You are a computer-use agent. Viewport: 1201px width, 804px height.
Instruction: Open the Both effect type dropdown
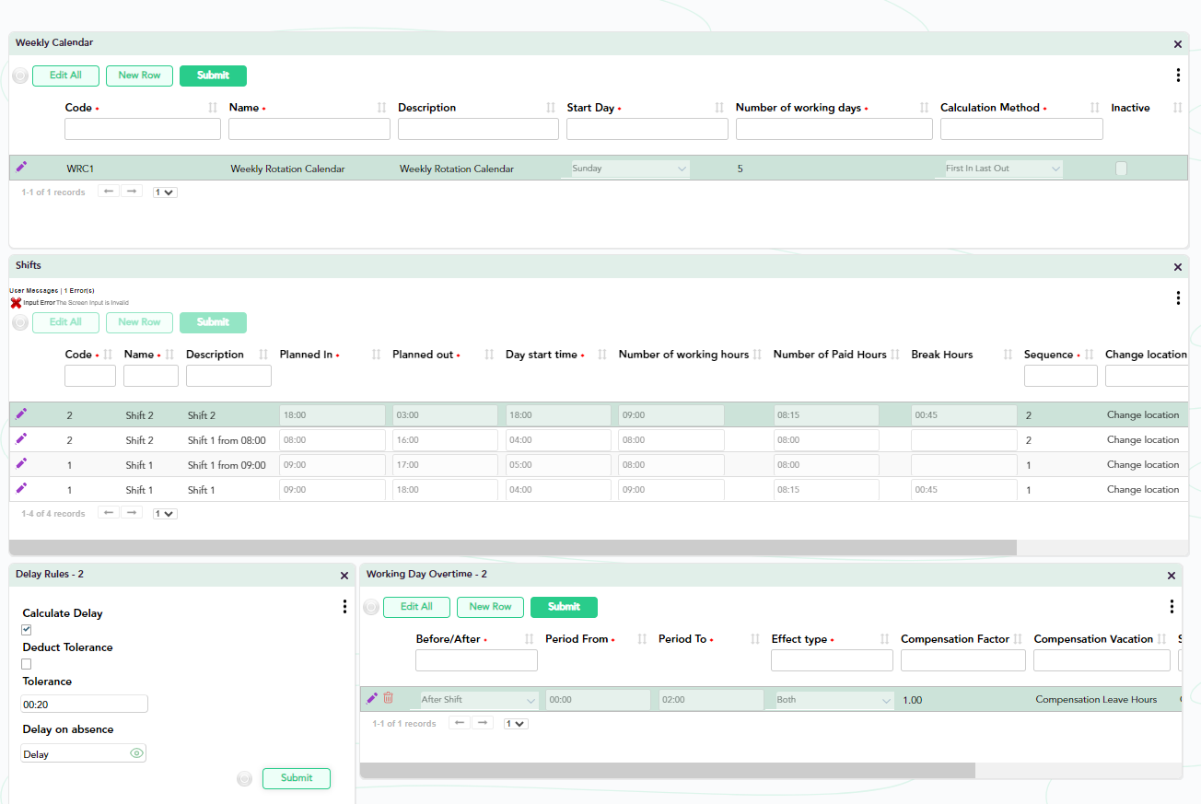click(834, 700)
